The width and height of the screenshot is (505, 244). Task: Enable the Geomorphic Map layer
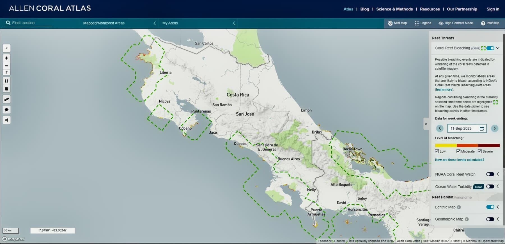pos(490,219)
